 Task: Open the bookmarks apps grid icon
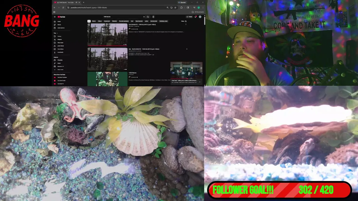54,12
